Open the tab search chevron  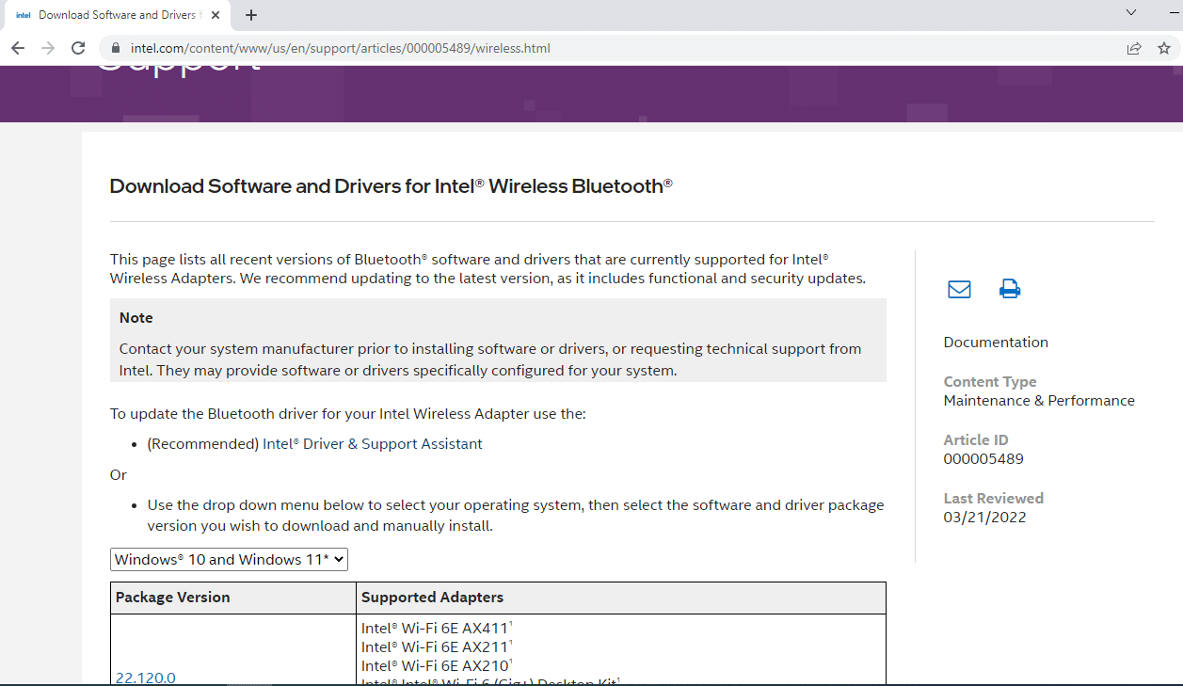click(1131, 12)
